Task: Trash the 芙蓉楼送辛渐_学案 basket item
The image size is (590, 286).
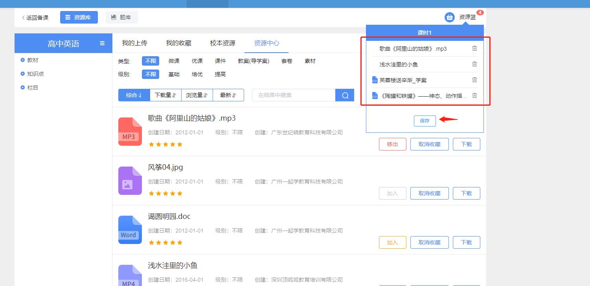Action: pos(474,80)
